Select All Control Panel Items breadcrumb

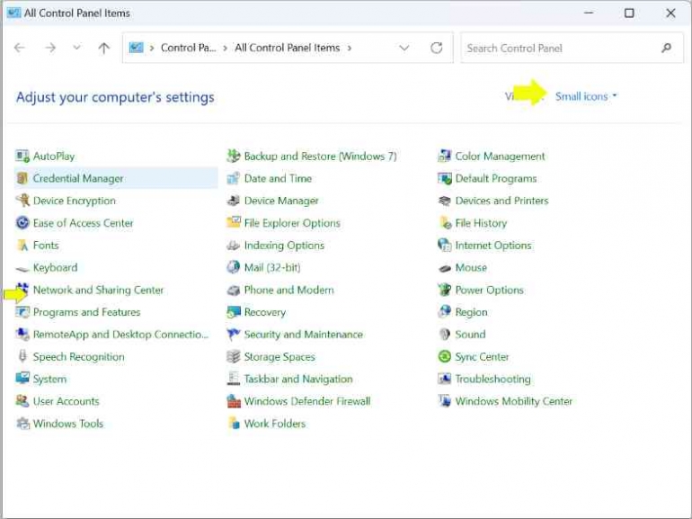pyautogui.click(x=287, y=48)
